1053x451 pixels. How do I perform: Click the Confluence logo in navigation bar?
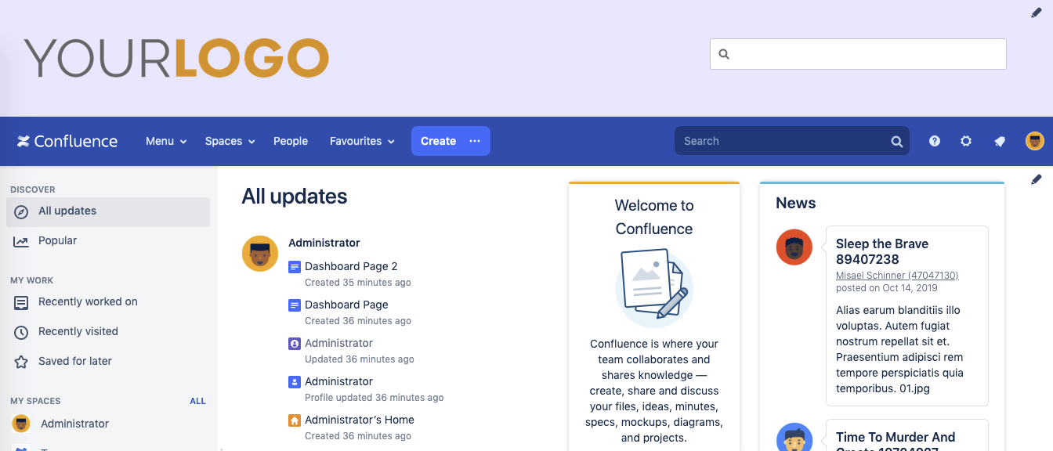67,141
